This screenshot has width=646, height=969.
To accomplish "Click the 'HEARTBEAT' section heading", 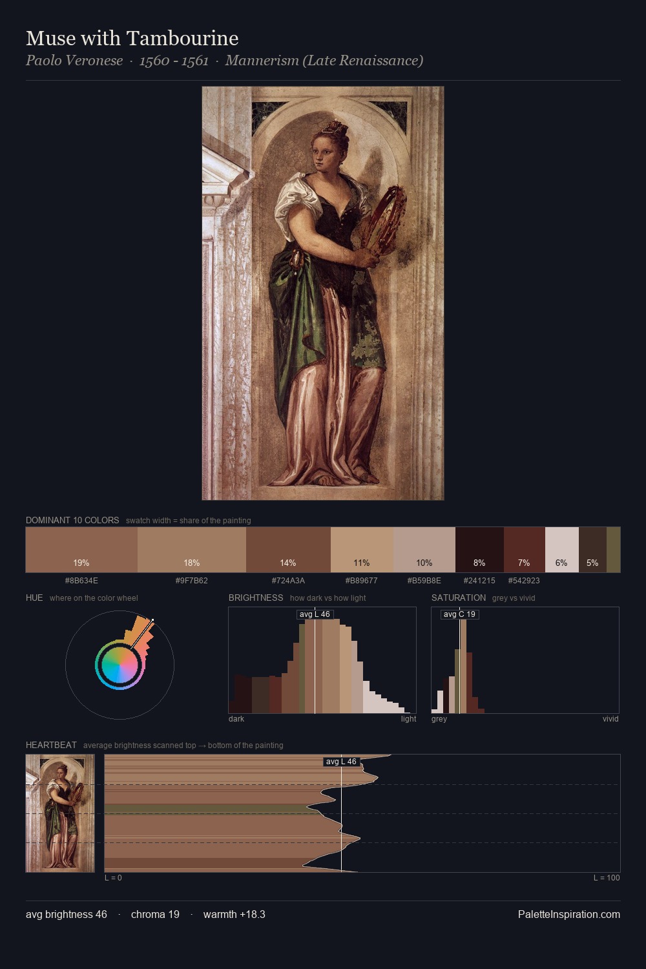I will pos(51,745).
